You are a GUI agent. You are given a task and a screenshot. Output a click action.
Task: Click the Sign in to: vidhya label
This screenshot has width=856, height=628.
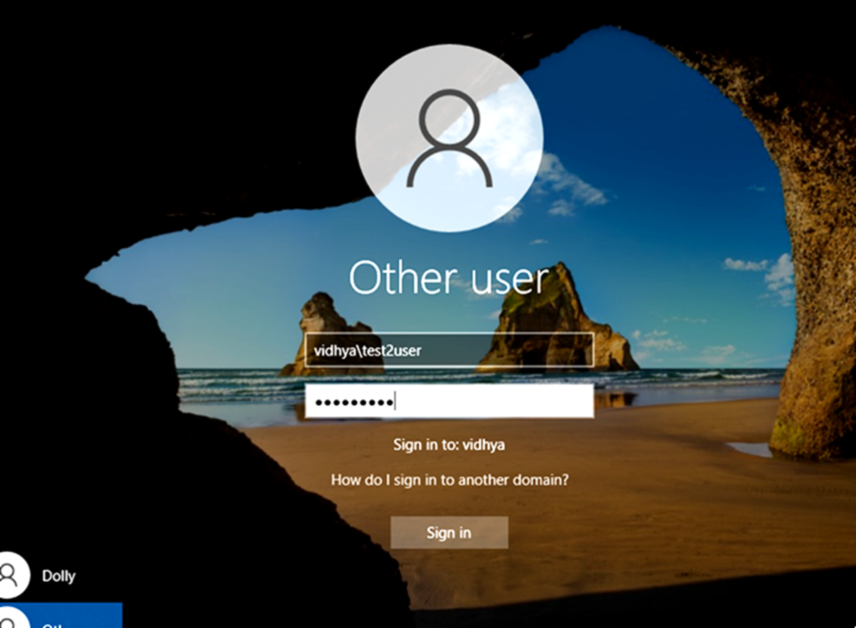tap(449, 445)
